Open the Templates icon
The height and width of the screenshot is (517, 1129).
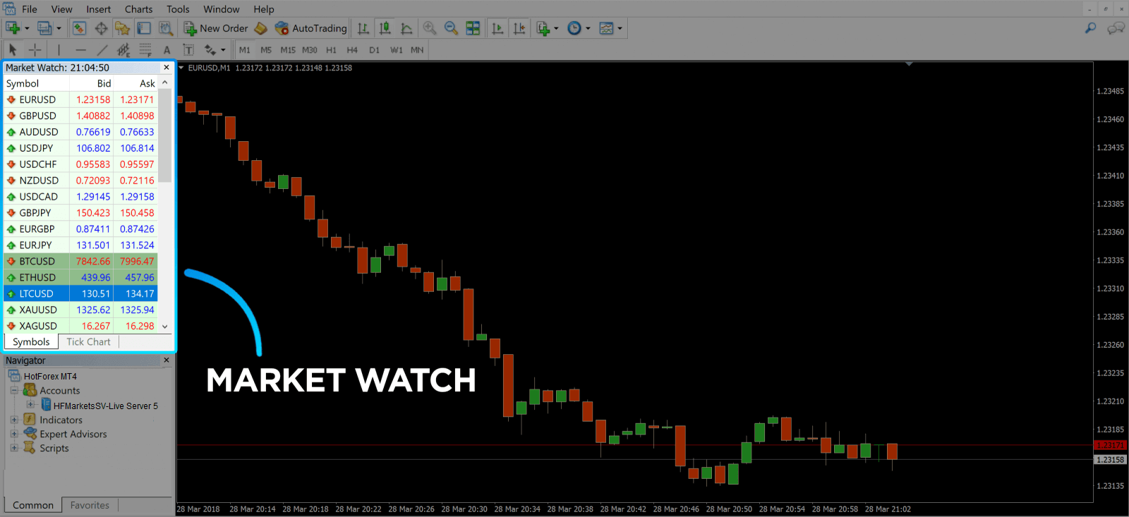click(606, 28)
